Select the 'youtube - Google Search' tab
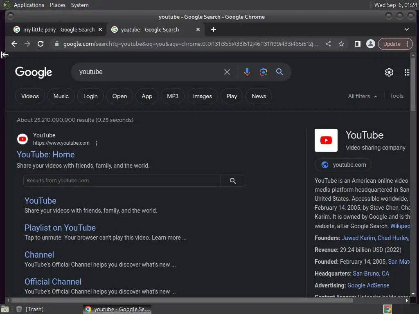Image resolution: width=419 pixels, height=314 pixels. (156, 29)
